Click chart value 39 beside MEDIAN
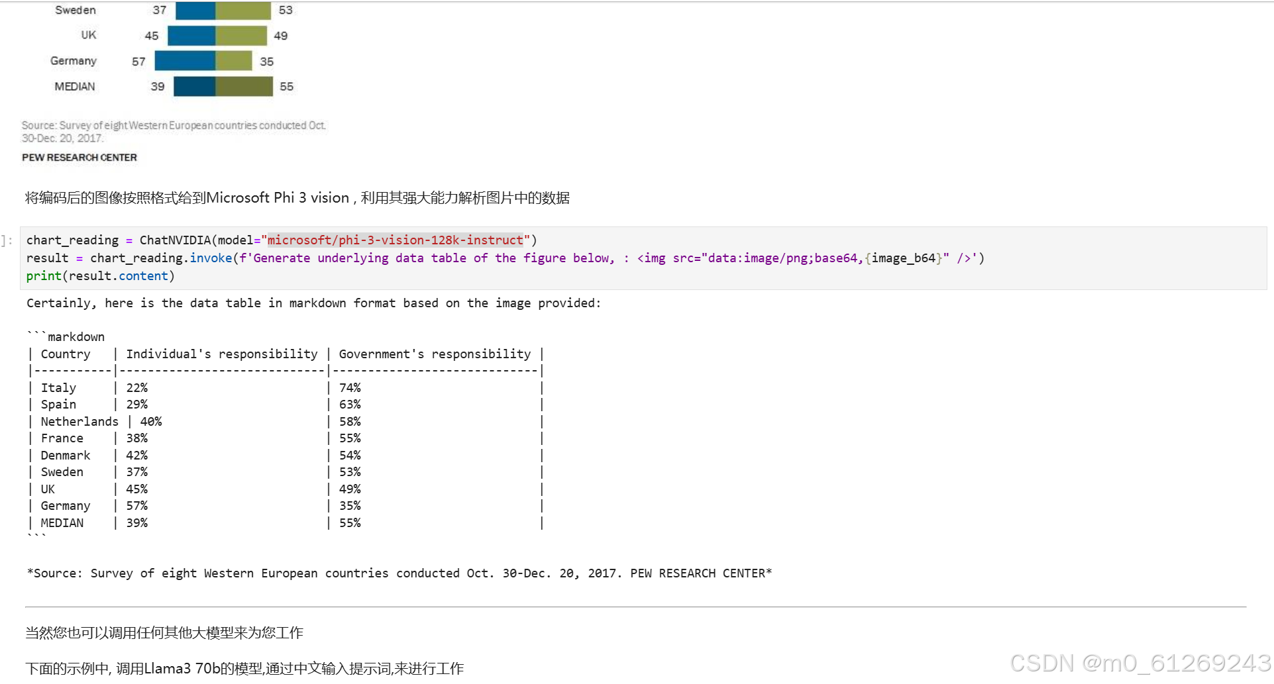Screen dimensions: 1274x684 pyautogui.click(x=158, y=87)
